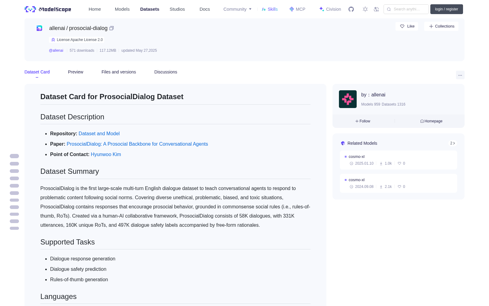
Task: Click the Supported Tasks heading
Action: [68, 242]
